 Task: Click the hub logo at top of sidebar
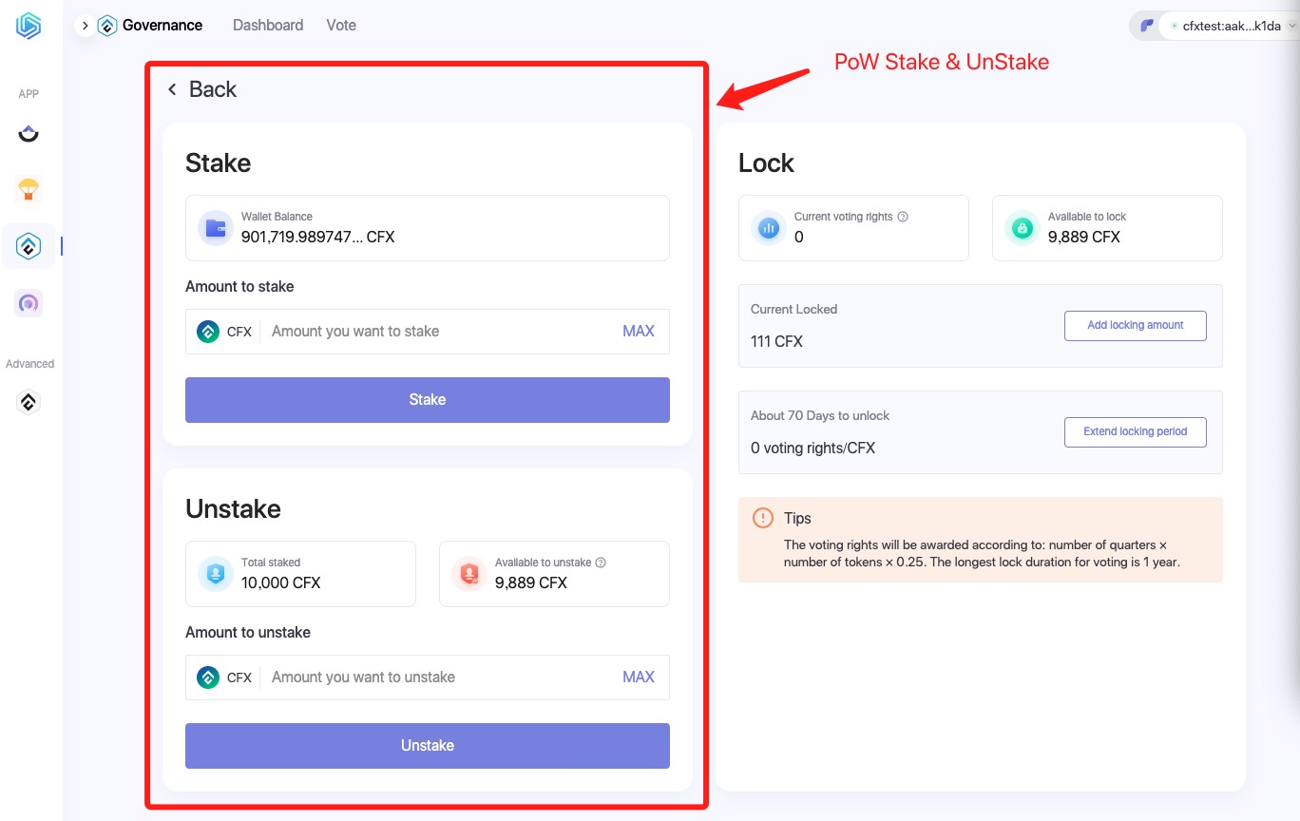[x=29, y=27]
